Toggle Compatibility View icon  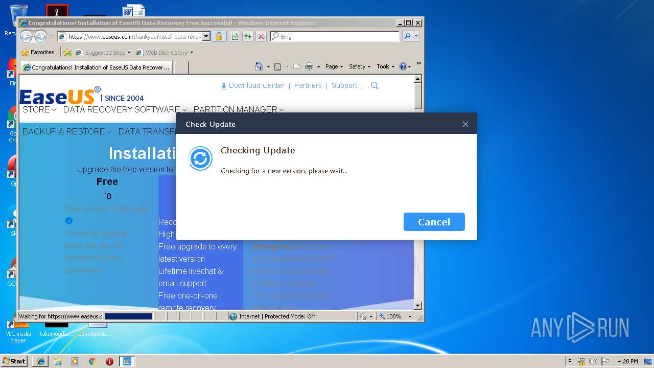pyautogui.click(x=234, y=36)
